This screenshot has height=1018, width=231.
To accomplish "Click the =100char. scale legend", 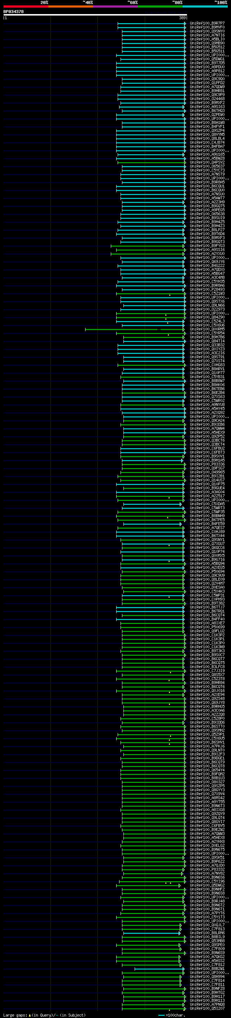I will tap(171, 1015).
